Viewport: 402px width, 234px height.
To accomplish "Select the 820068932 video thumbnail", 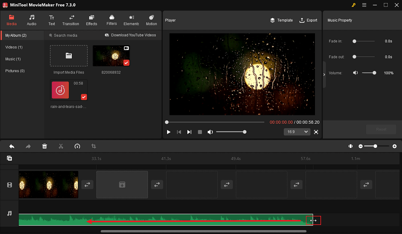I will [x=111, y=56].
